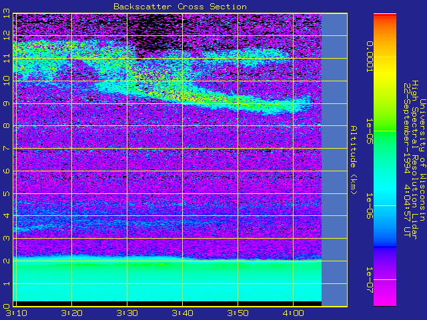Click the 3:10 time axis label
This screenshot has width=427, height=320.
click(x=17, y=313)
